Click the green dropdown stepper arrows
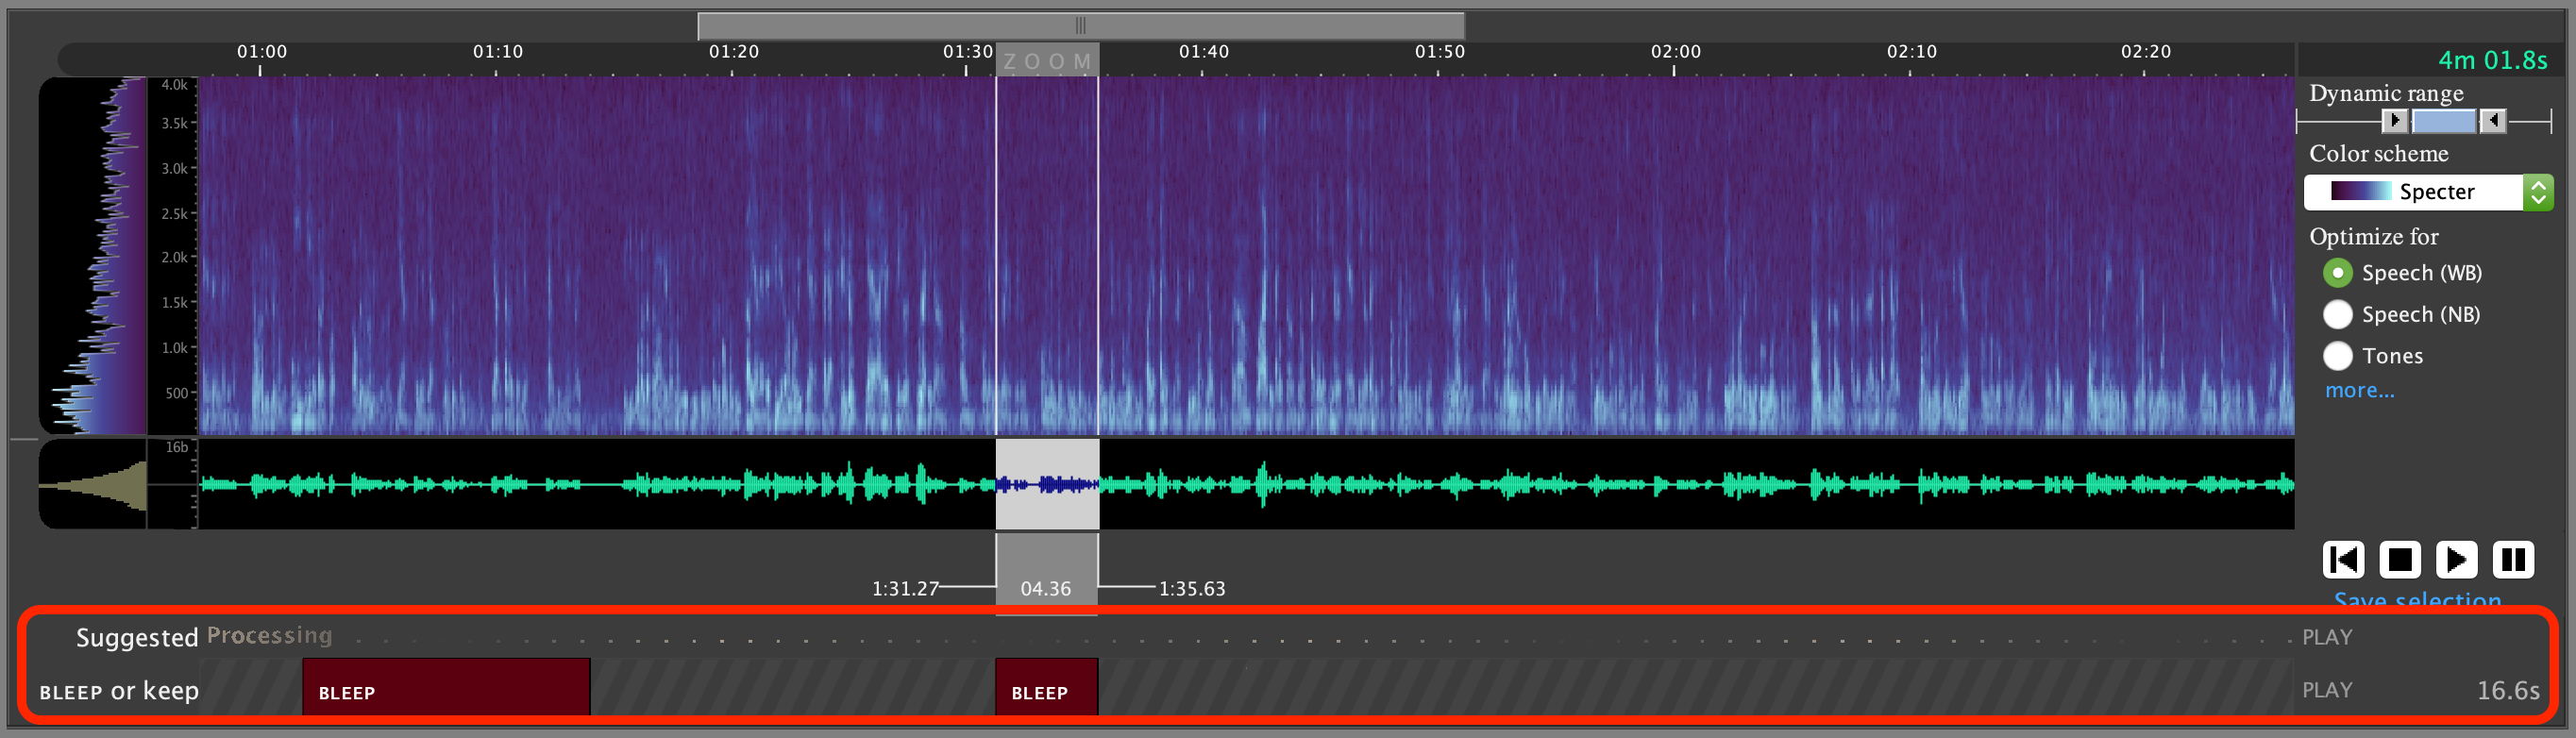2576x738 pixels. (2537, 192)
